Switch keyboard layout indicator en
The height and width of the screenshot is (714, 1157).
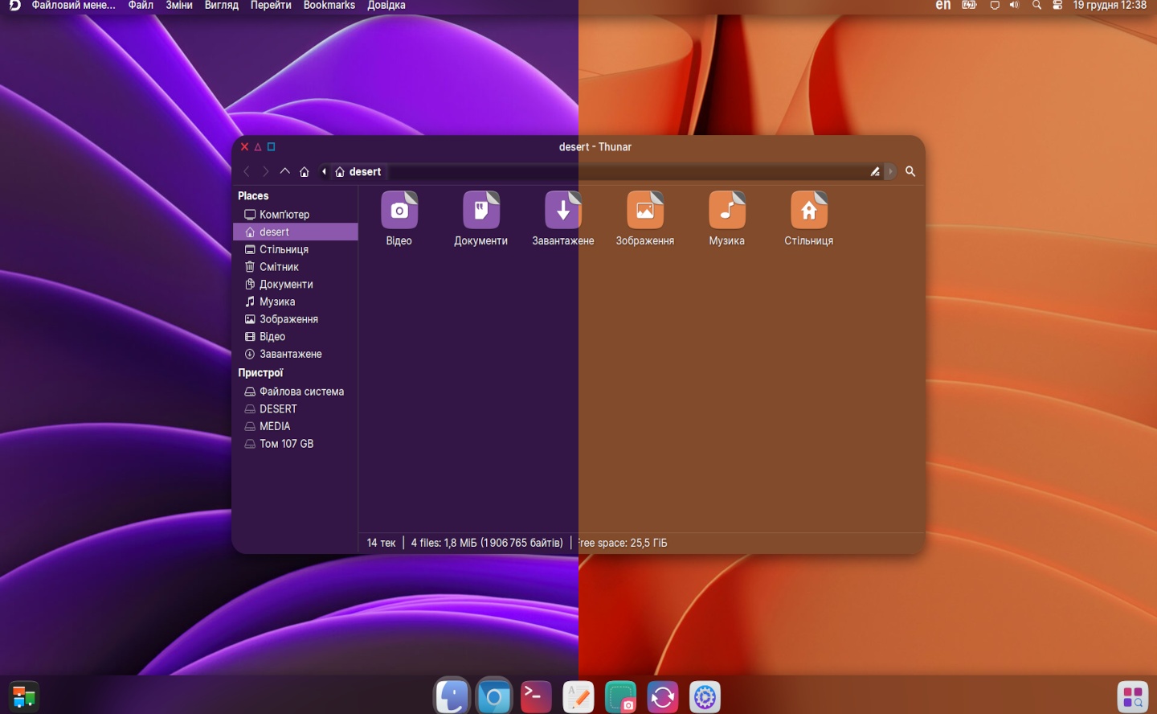[942, 6]
